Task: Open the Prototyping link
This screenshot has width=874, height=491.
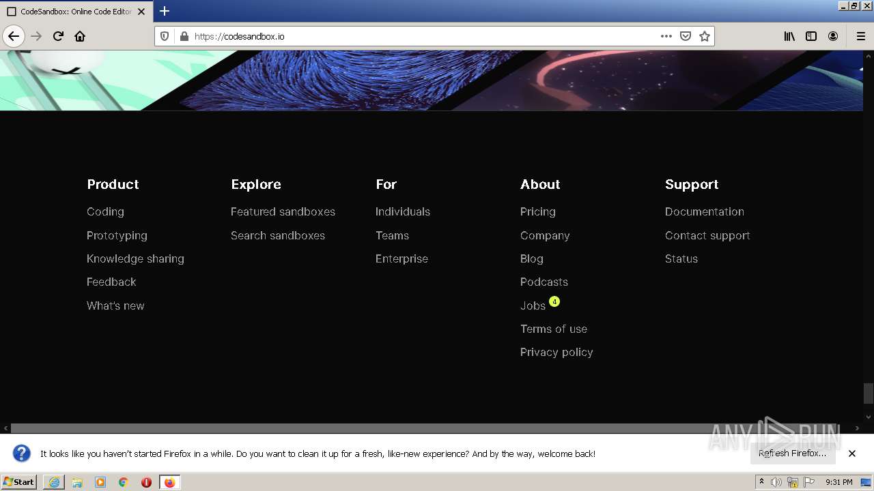Action: pos(117,235)
